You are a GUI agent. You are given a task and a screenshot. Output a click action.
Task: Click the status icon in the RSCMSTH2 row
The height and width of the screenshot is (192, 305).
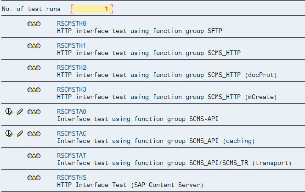pyautogui.click(x=34, y=68)
